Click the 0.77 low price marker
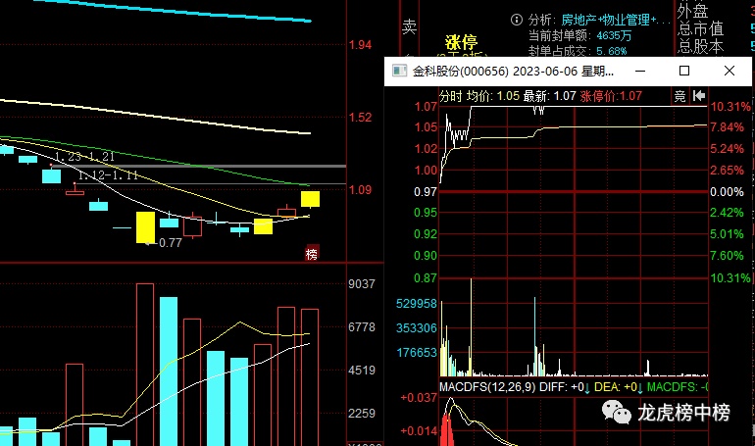This screenshot has height=446, width=755. pos(170,242)
